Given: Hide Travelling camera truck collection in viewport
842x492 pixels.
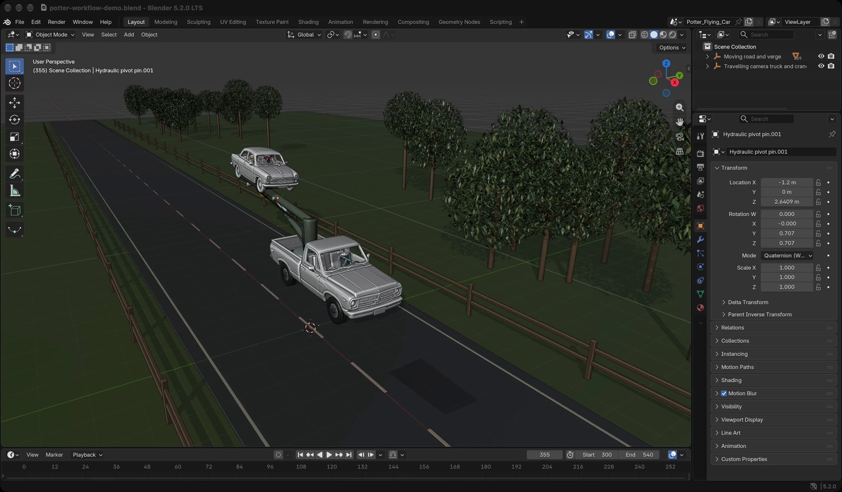Looking at the screenshot, I should click(x=821, y=66).
